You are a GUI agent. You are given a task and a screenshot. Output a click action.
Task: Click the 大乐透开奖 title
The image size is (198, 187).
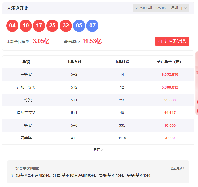(17, 8)
